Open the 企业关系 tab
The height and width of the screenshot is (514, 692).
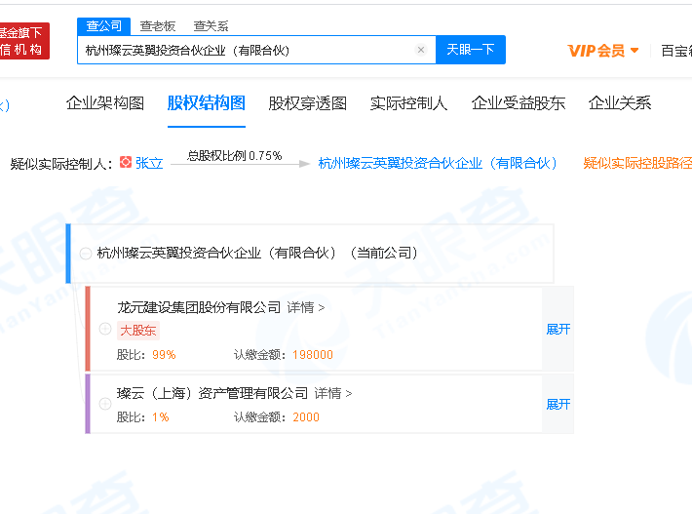(x=620, y=102)
